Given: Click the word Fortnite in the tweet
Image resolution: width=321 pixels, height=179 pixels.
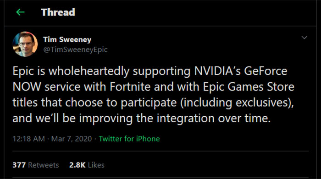Looking at the screenshot, I should [130, 87].
